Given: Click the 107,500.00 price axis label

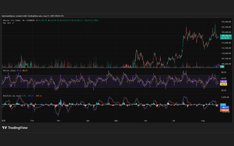Looking at the screenshot, I should click(226, 59).
